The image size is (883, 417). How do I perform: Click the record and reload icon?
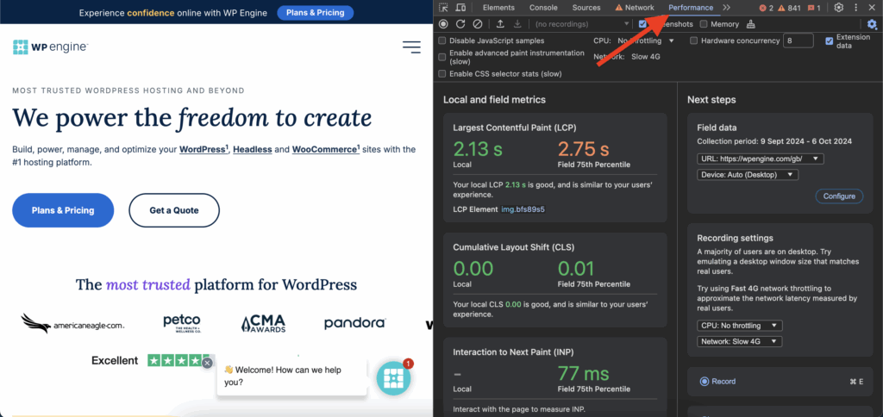click(x=460, y=24)
